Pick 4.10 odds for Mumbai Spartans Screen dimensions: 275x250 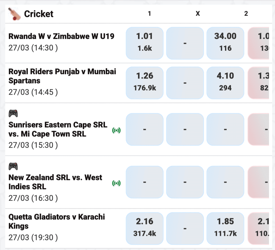(x=225, y=83)
